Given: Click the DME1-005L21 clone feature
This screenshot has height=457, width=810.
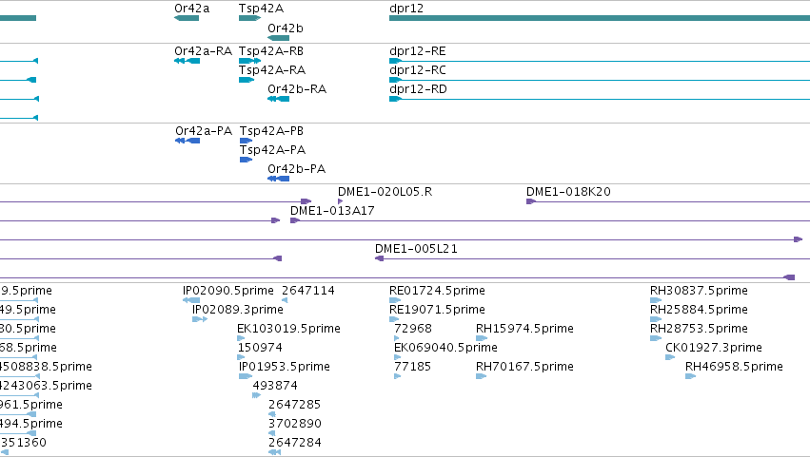Looking at the screenshot, I should point(592,258).
